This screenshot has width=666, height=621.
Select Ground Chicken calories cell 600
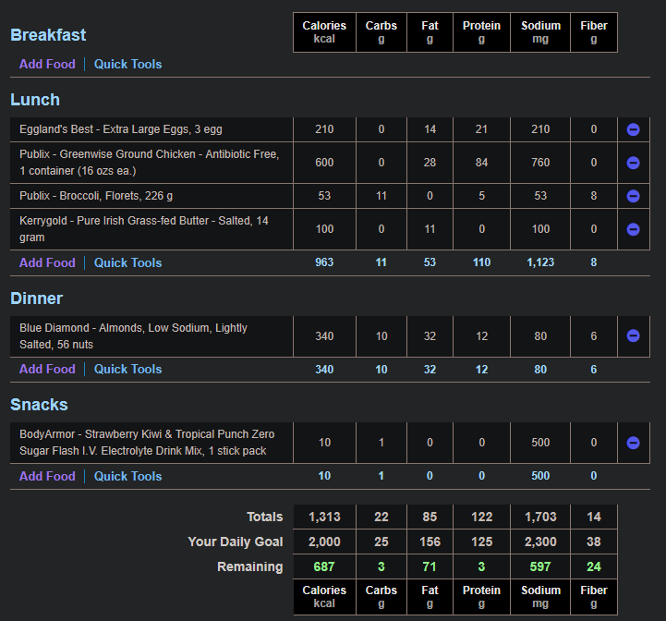(x=324, y=163)
